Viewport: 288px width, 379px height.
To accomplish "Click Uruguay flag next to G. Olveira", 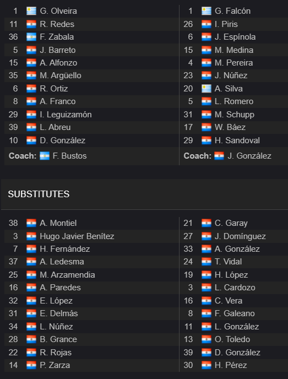I will [x=31, y=11].
